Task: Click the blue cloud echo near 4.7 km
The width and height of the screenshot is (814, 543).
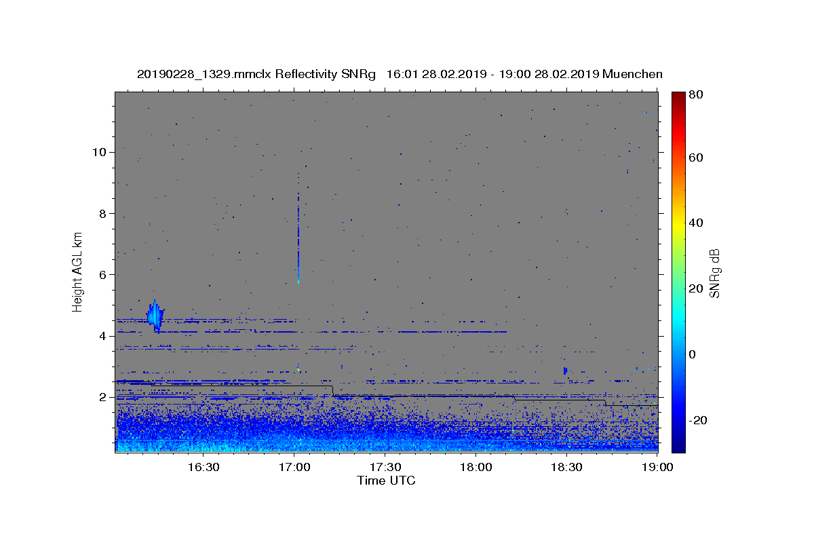Action: click(x=155, y=316)
